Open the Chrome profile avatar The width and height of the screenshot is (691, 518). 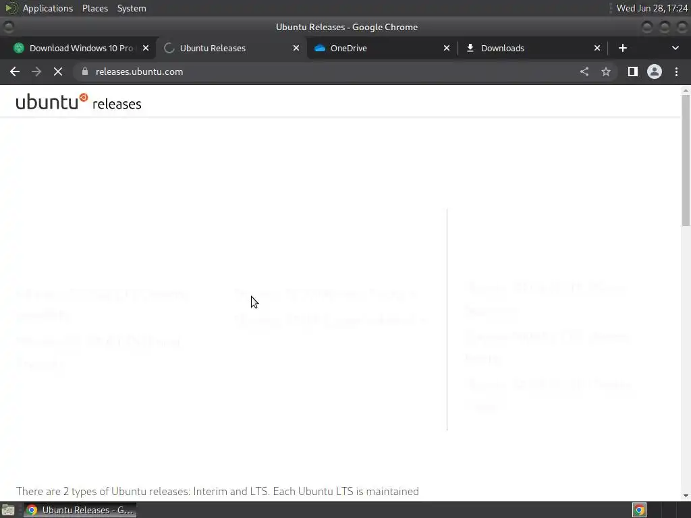[655, 71]
